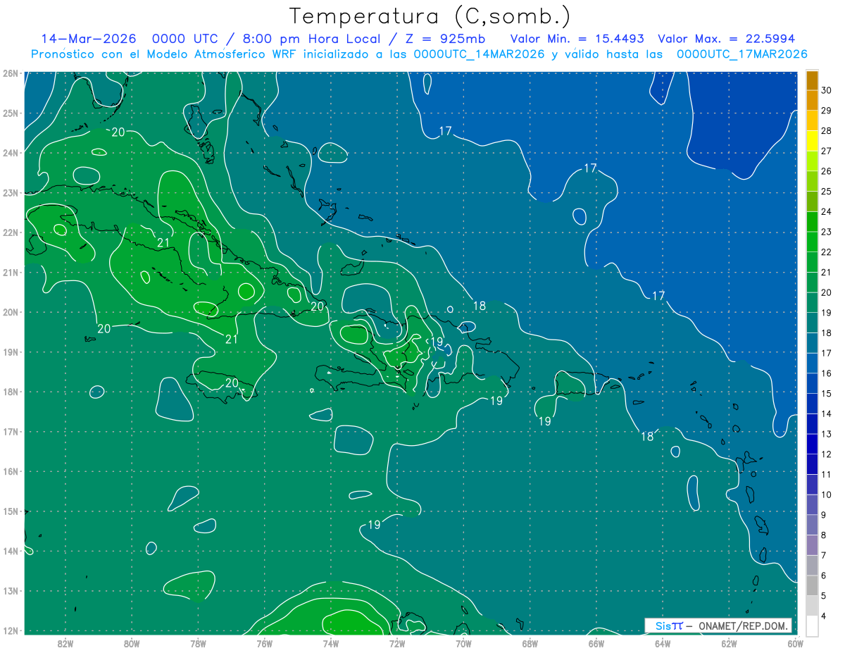
Task: Click "Valor Max. = 22.5994"
Action: (727, 39)
